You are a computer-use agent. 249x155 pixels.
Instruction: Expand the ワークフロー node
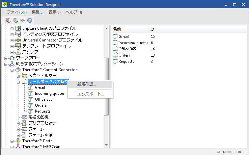(x=6, y=58)
